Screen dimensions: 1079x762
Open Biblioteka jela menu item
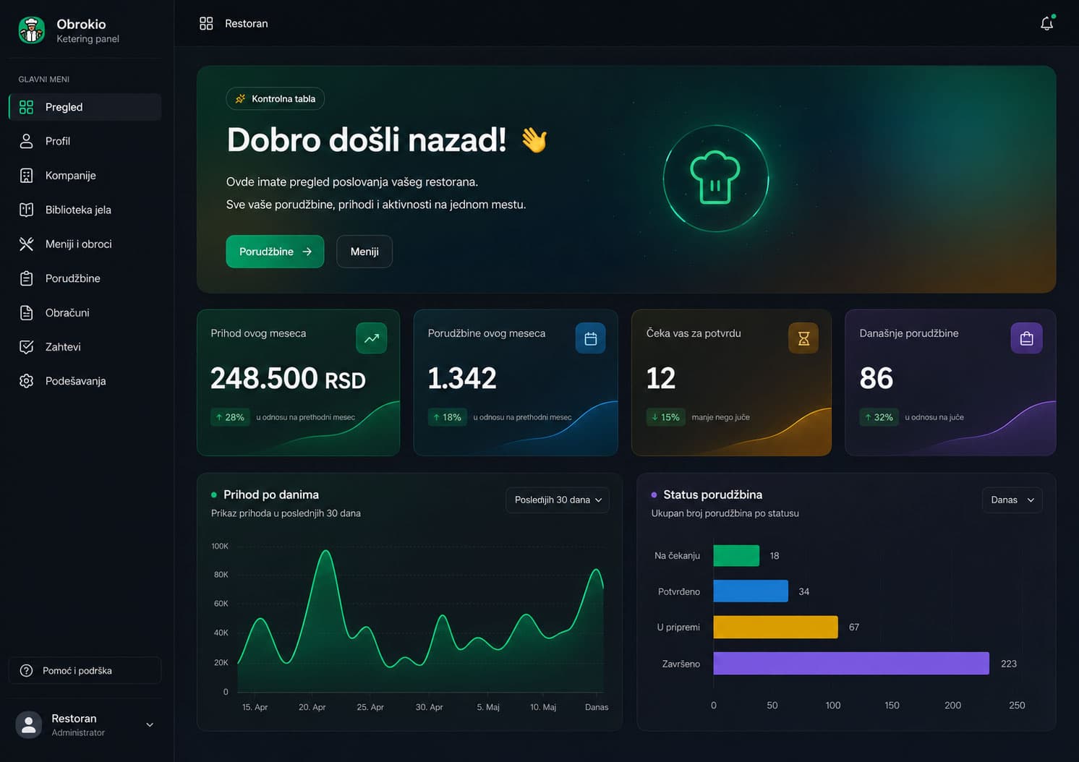coord(85,210)
